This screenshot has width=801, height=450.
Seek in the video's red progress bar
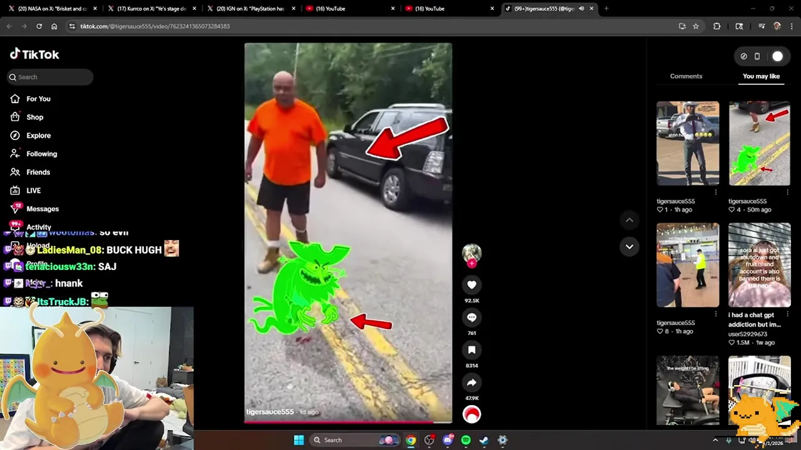pyautogui.click(x=348, y=422)
